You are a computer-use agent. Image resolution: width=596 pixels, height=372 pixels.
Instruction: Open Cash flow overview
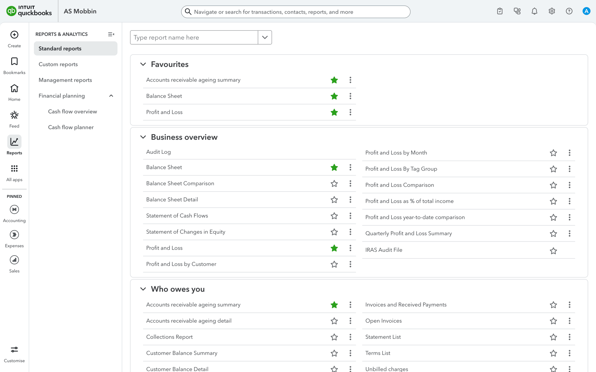pyautogui.click(x=73, y=112)
